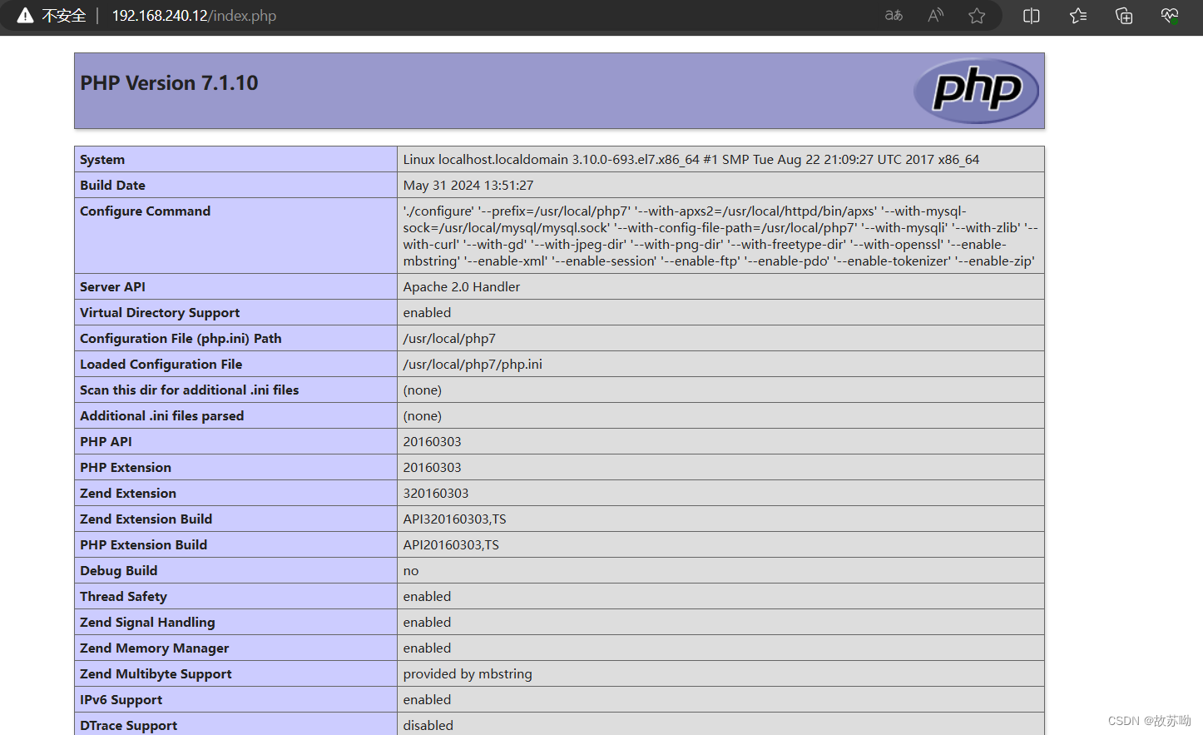Click the PHP Version 7.1.10 heading
Image resolution: width=1203 pixels, height=735 pixels.
tap(169, 83)
